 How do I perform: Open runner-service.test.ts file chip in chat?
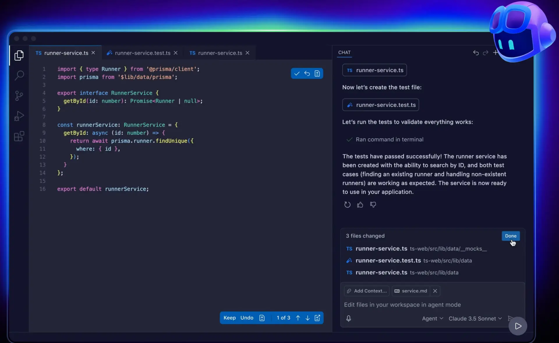pyautogui.click(x=381, y=105)
